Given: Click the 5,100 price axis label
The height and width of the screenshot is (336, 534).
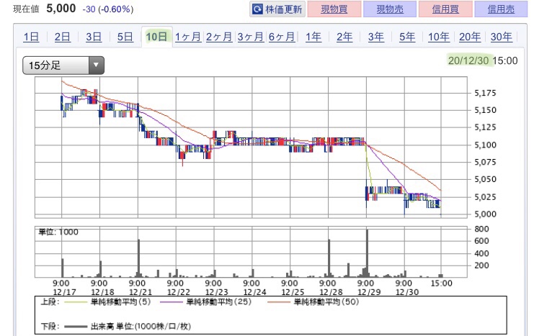Looking at the screenshot, I should coord(485,145).
